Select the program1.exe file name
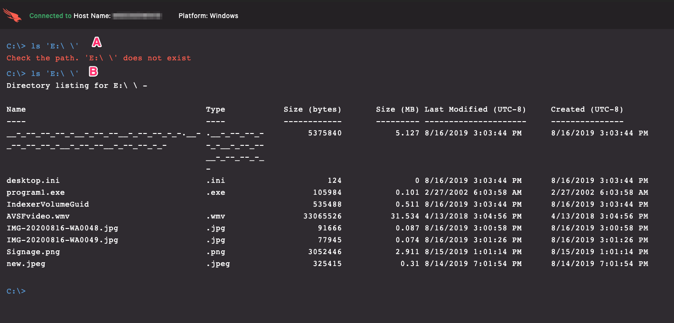 tap(36, 192)
